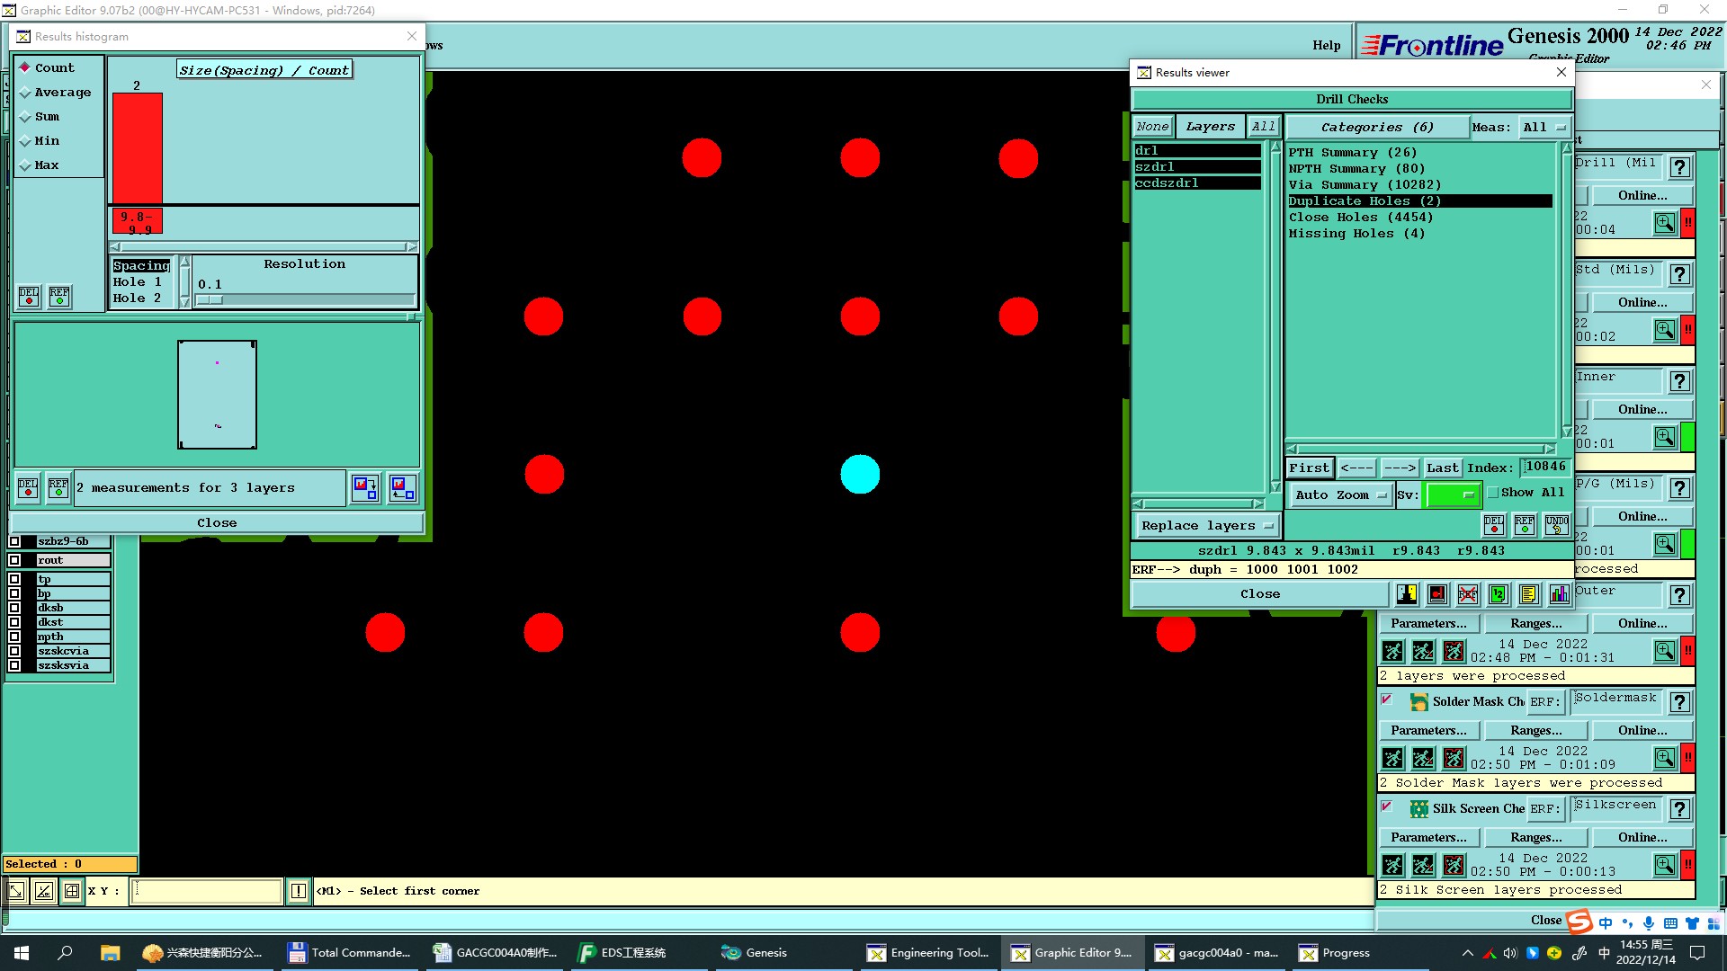This screenshot has width=1727, height=971.
Task: Toggle the Solder Mask Checks checkbox
Action: (1387, 699)
